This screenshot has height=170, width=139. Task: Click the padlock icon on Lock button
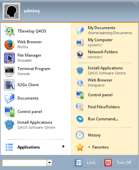79,163
